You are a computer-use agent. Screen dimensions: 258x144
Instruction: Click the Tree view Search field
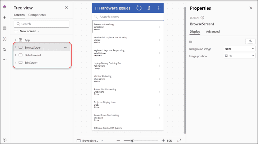tap(41, 24)
